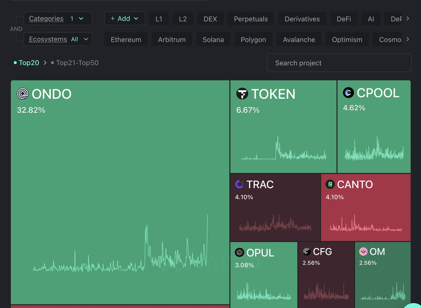This screenshot has width=421, height=308.
Task: Enable the DeFi category filter
Action: click(344, 19)
